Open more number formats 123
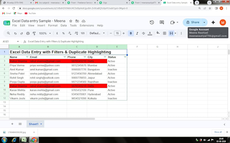230x143 pixels. point(83,33)
